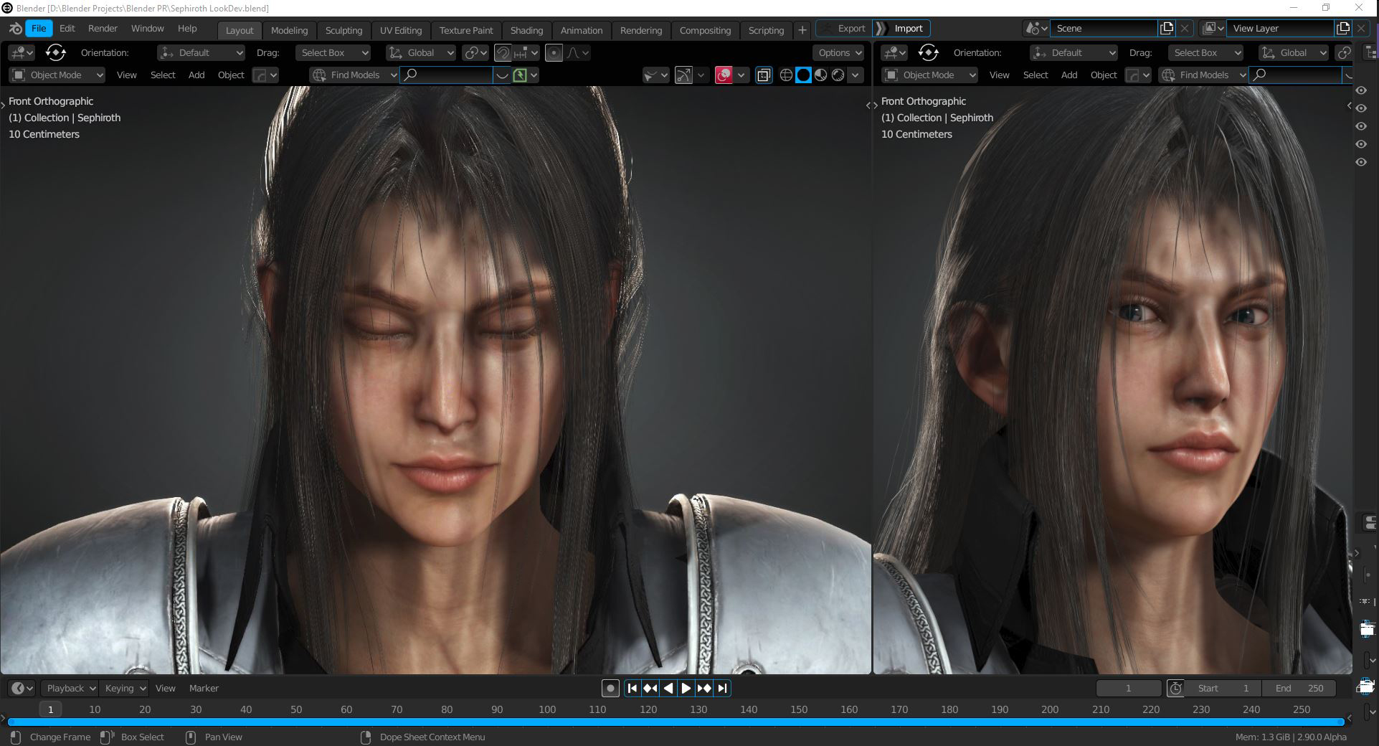Select wireframe shading in left viewport
1379x746 pixels.
click(x=786, y=75)
